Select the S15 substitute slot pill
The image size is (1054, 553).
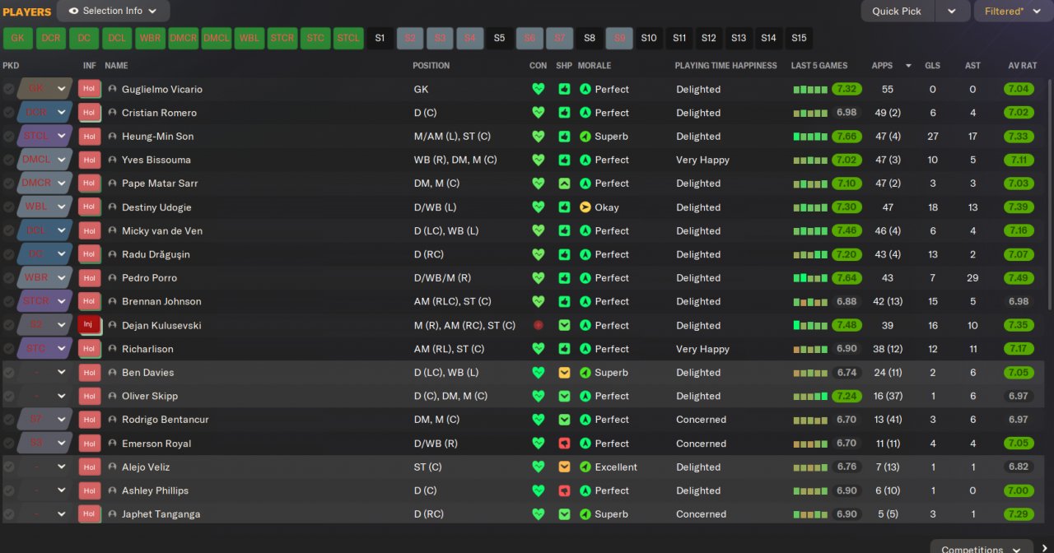pos(799,38)
